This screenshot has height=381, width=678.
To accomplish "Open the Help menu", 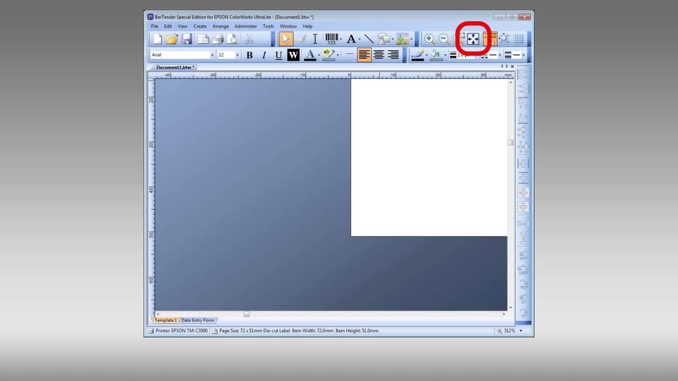I will [308, 26].
